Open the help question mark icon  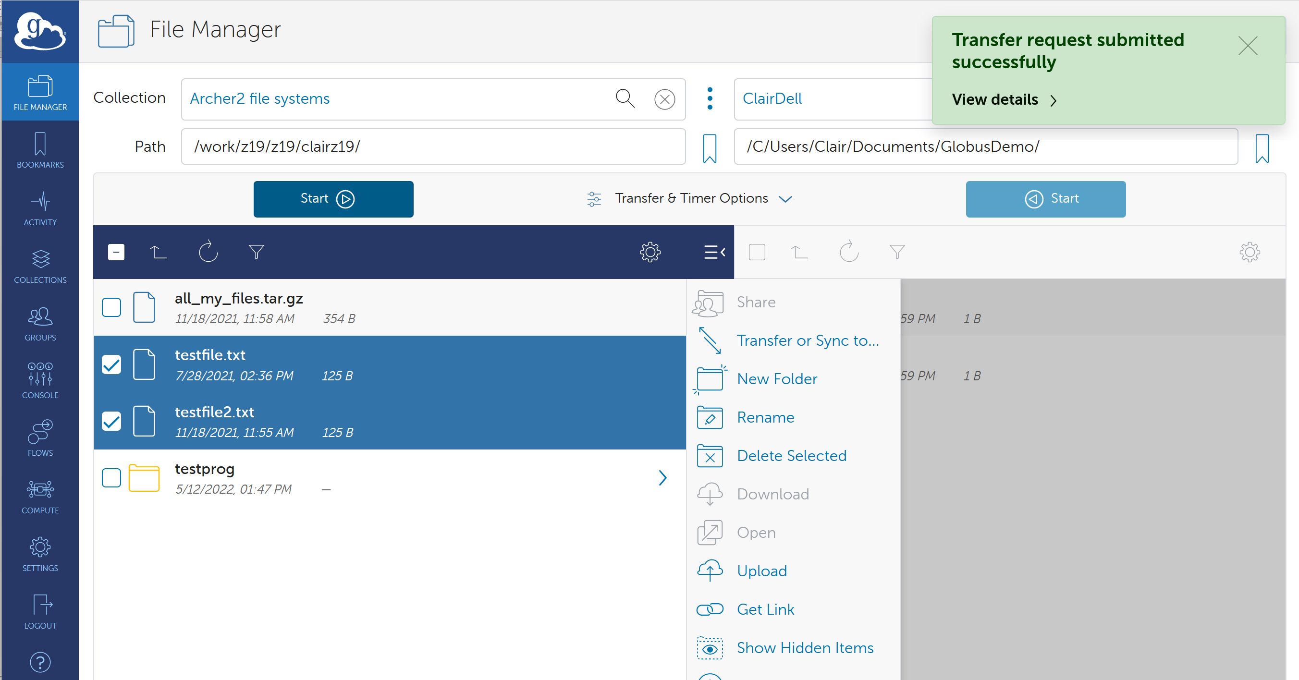40,662
